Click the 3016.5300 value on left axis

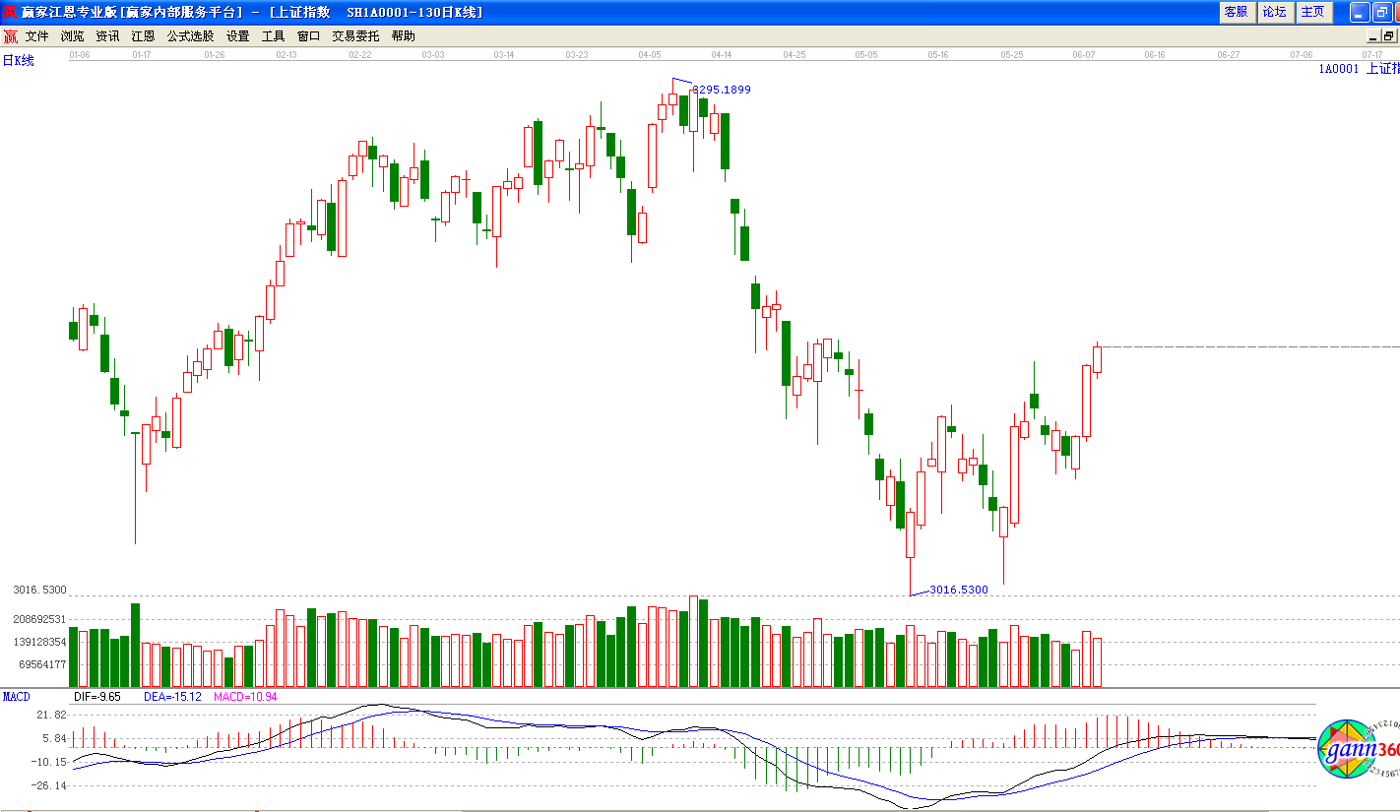(39, 590)
